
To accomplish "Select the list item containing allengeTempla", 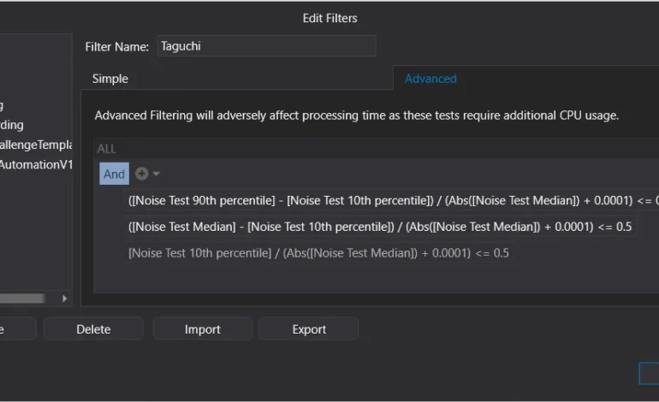I will click(x=36, y=145).
